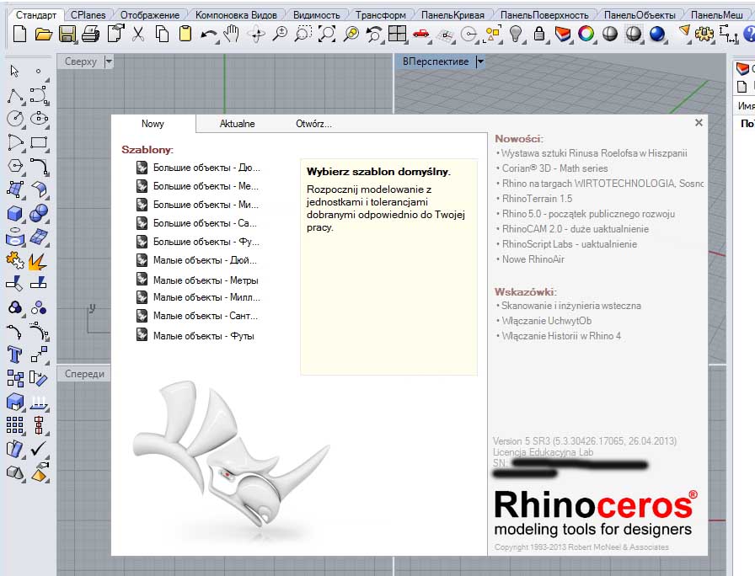Select template Малые объекты - Метры
755x576 pixels.
point(205,280)
